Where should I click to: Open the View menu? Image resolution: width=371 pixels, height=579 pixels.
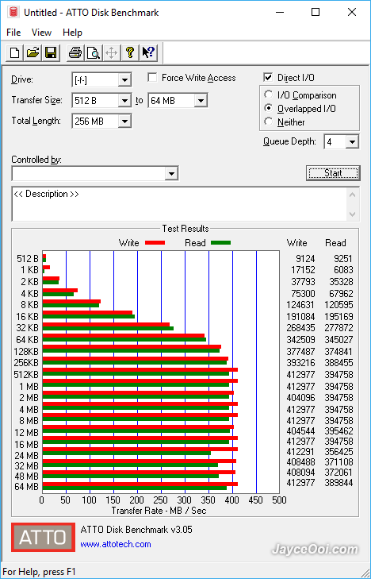(x=42, y=33)
